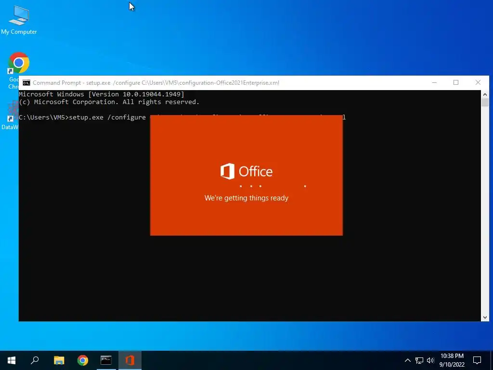The width and height of the screenshot is (493, 370).
Task: Switch to Office setup taskbar button
Action: click(130, 360)
